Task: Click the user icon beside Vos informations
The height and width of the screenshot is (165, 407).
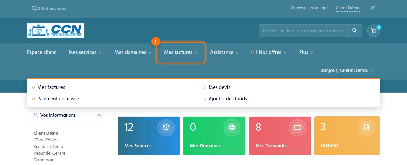Action: (x=36, y=115)
